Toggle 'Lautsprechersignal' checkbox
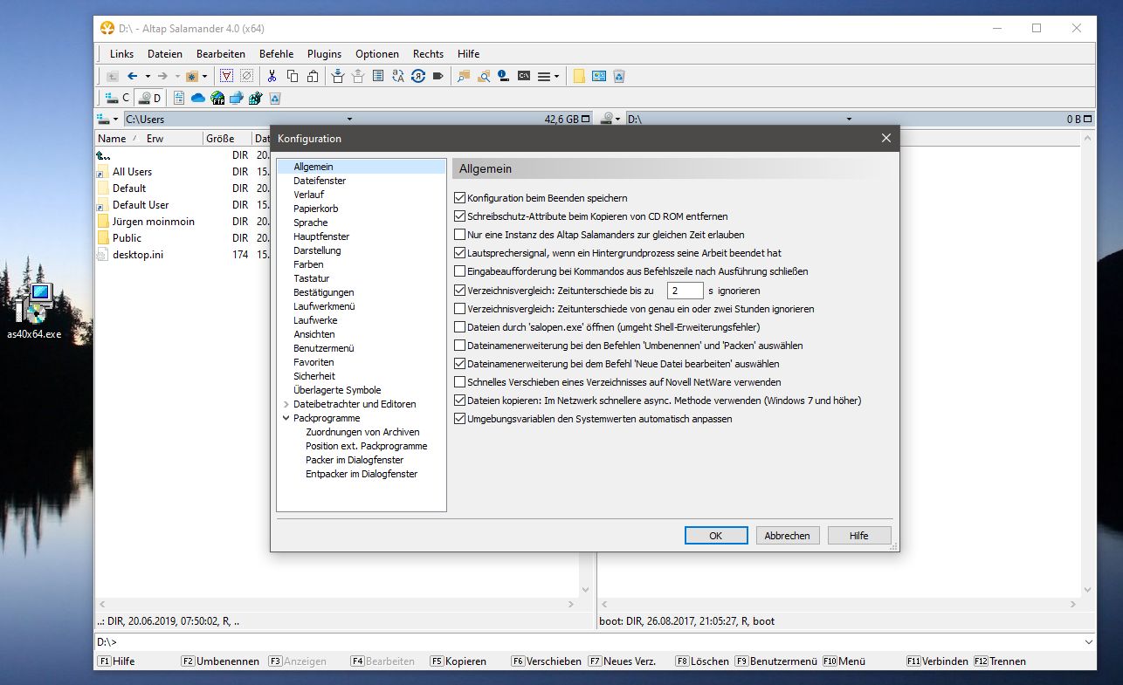This screenshot has width=1123, height=685. click(x=460, y=253)
